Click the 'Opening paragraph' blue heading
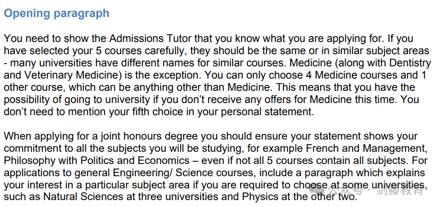 (56, 13)
